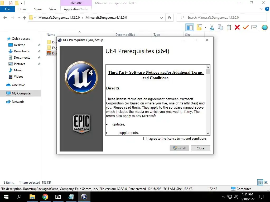
Task: Select Videos in the navigation pane
Action: (18, 77)
